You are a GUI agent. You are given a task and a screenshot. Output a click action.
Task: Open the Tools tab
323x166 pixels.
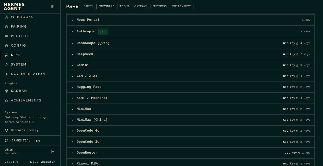coord(124,6)
